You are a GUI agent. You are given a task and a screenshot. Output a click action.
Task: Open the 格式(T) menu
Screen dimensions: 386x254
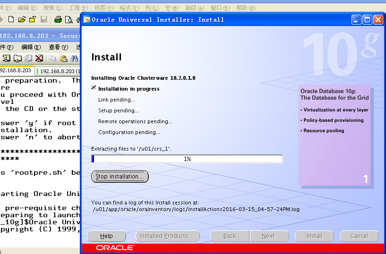coord(129,8)
